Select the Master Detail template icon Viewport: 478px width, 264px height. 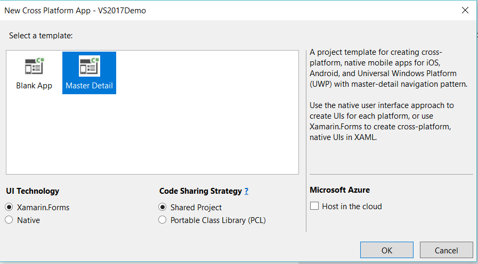89,66
